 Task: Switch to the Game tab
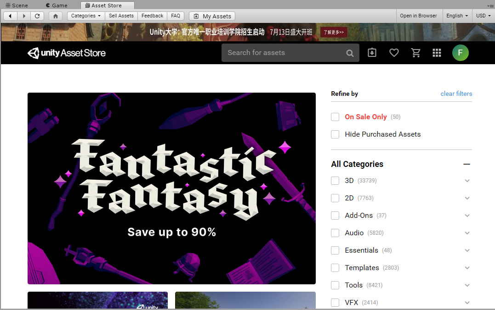click(x=57, y=6)
